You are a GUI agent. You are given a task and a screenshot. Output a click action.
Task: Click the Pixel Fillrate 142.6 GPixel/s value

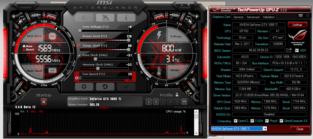pyautogui.click(x=245, y=76)
